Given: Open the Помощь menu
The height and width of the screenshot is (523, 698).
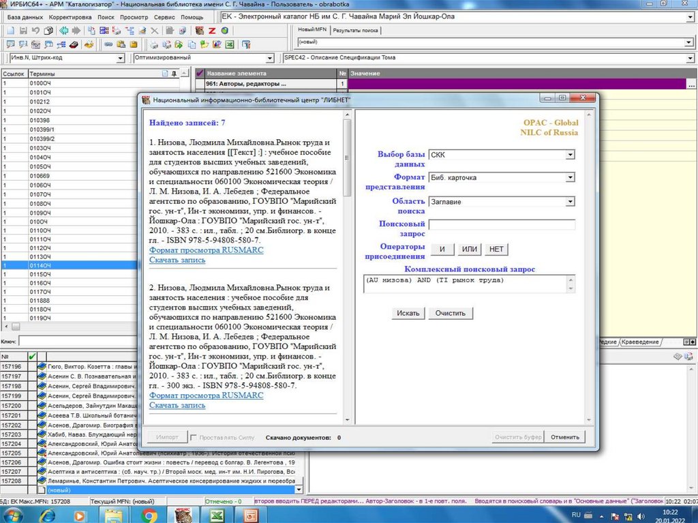Looking at the screenshot, I should tap(192, 17).
